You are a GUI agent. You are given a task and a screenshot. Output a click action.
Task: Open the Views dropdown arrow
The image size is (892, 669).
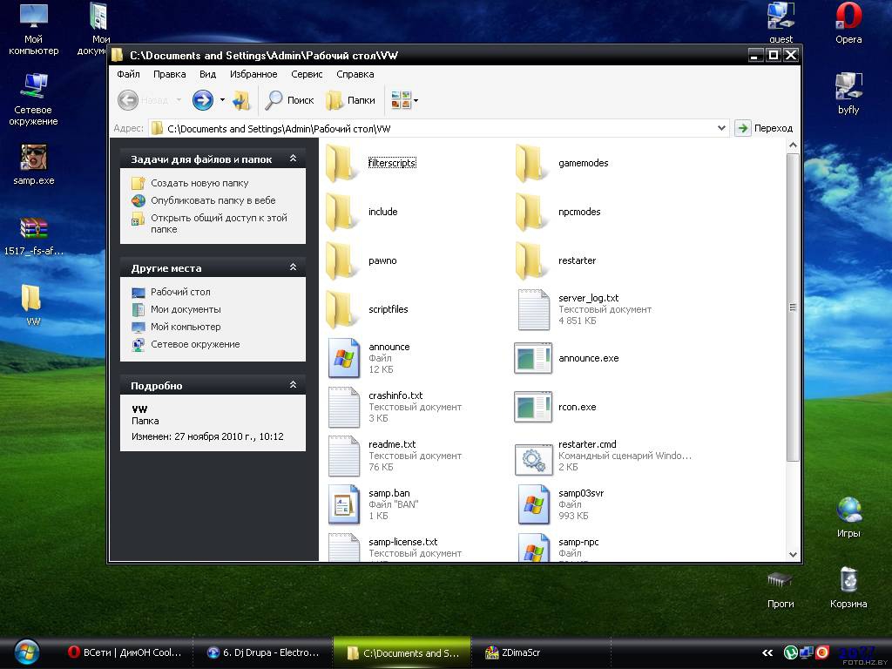[x=416, y=101]
